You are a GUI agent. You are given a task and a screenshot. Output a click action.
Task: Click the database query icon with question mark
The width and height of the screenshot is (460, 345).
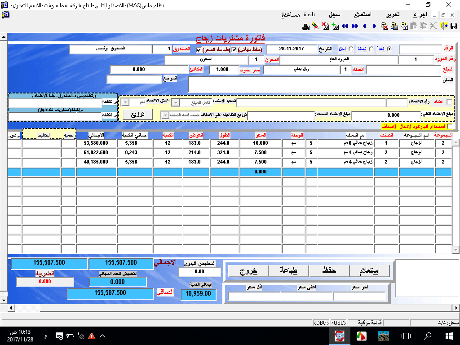[403, 26]
